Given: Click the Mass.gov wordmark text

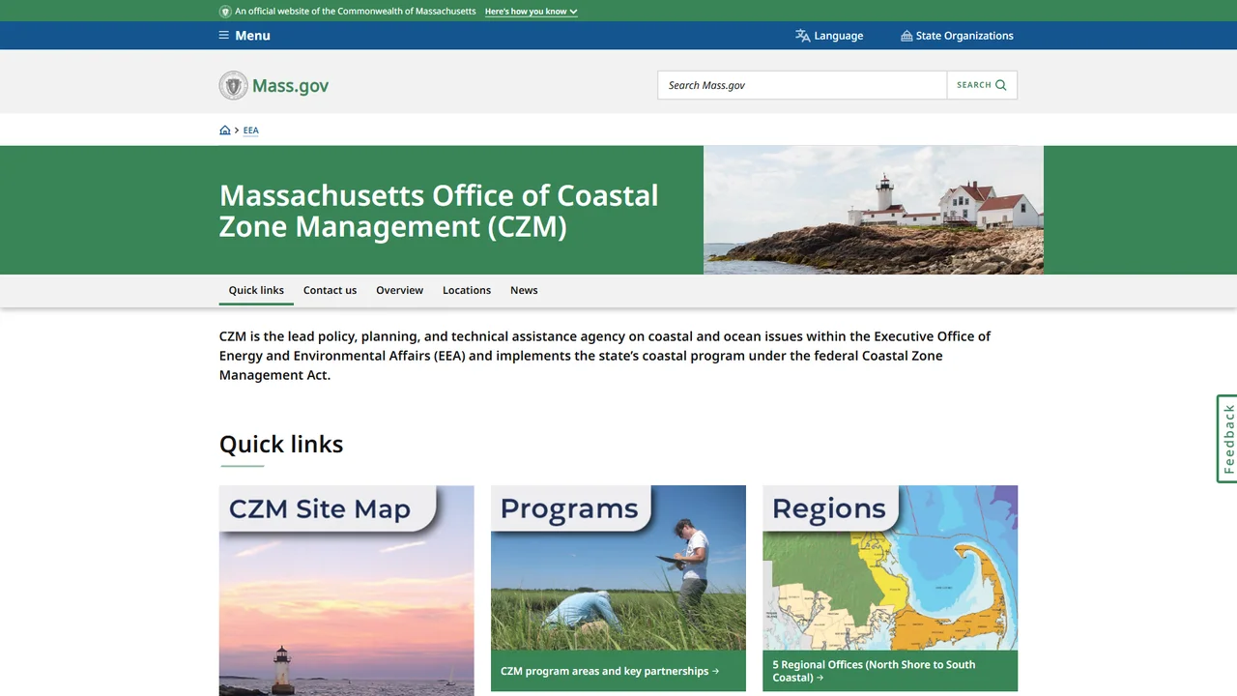Looking at the screenshot, I should point(290,85).
